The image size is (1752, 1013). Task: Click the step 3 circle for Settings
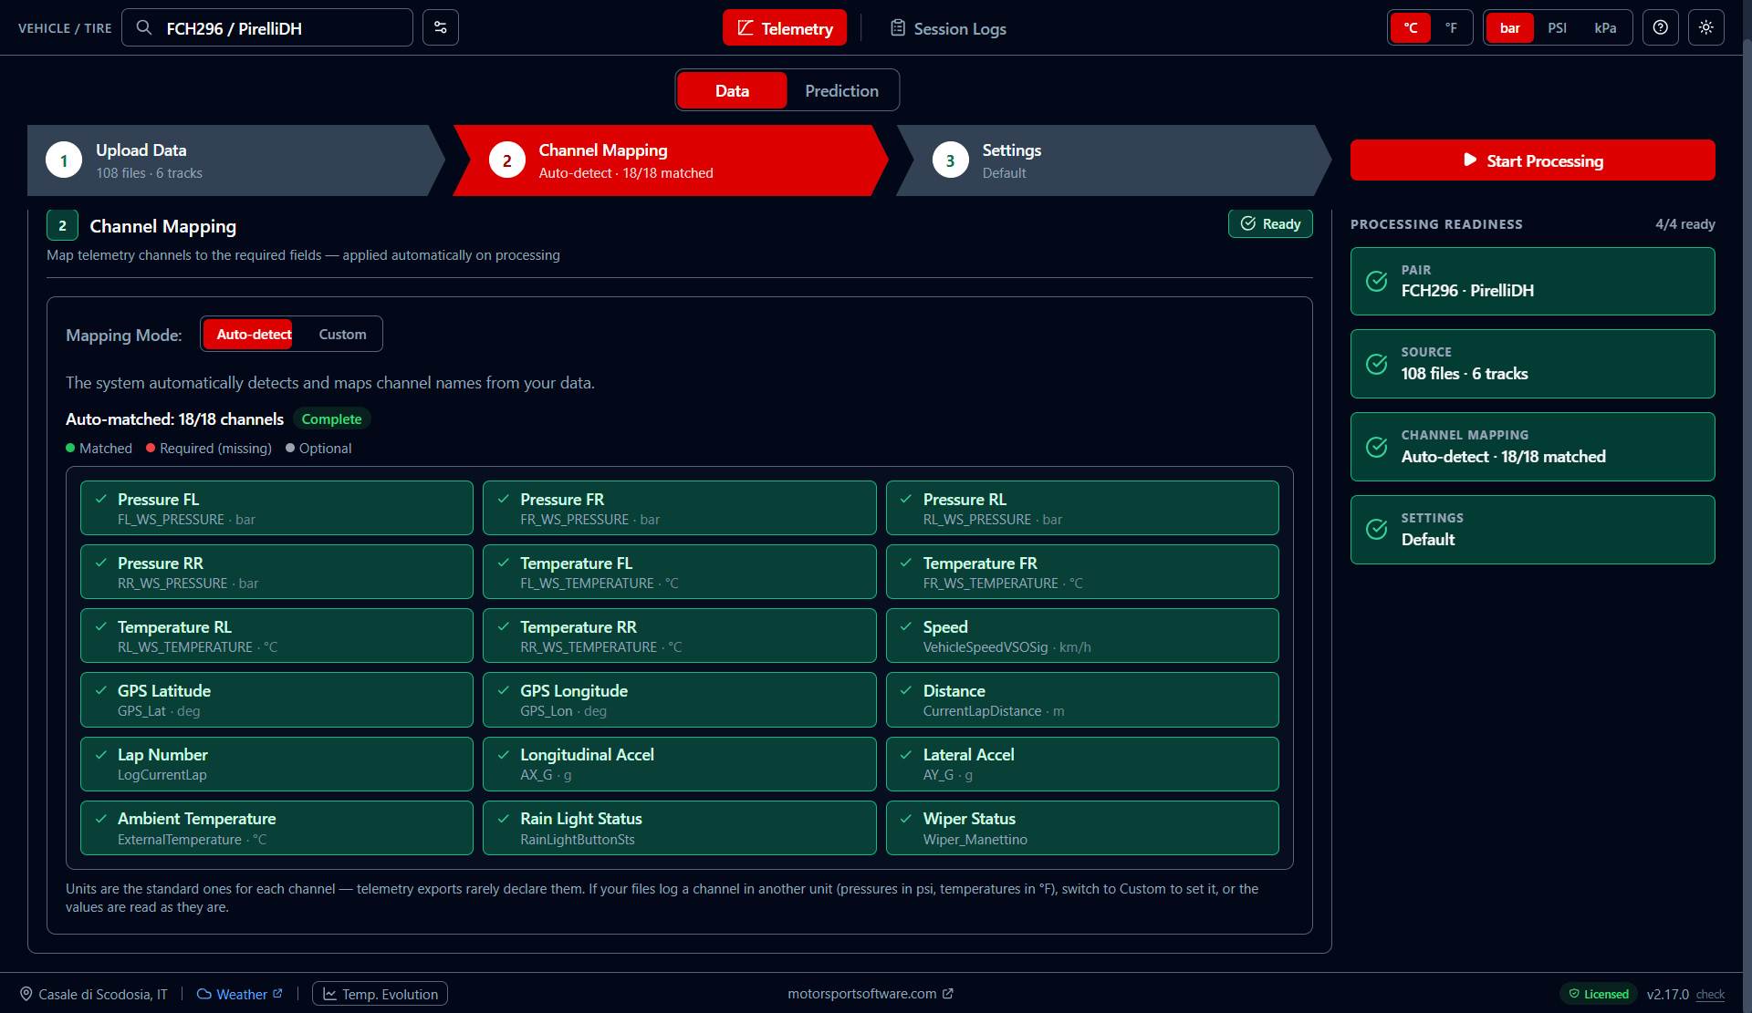(x=950, y=160)
